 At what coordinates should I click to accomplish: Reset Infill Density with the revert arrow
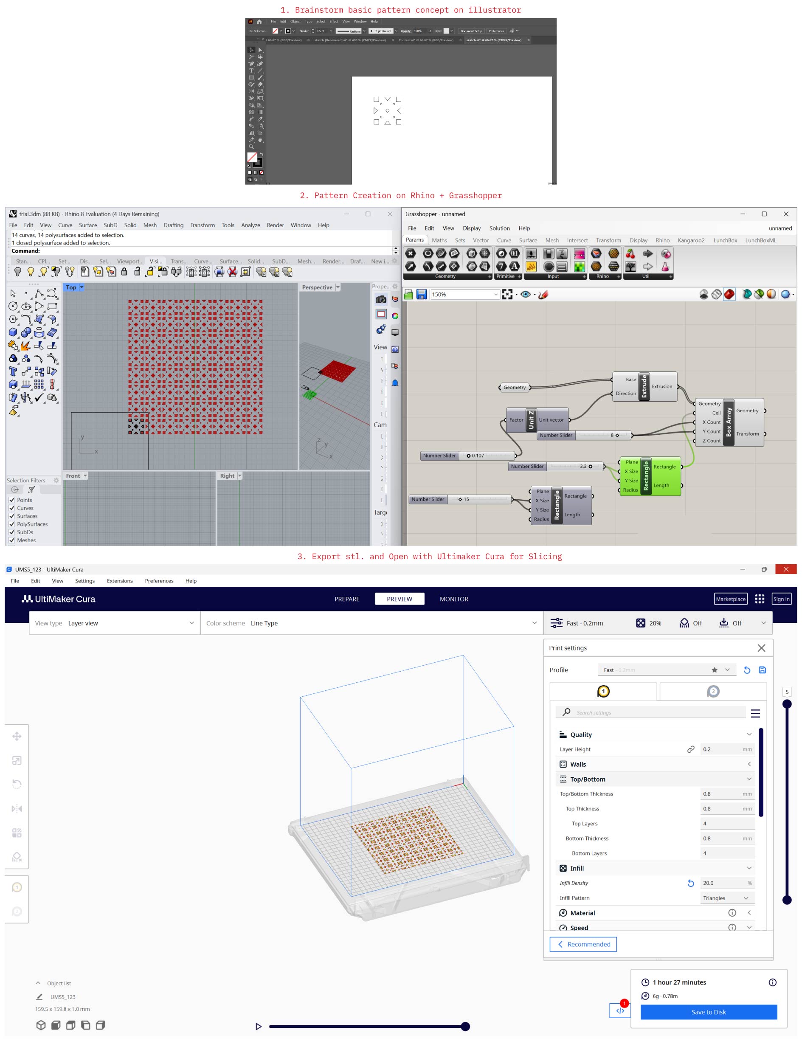[690, 883]
